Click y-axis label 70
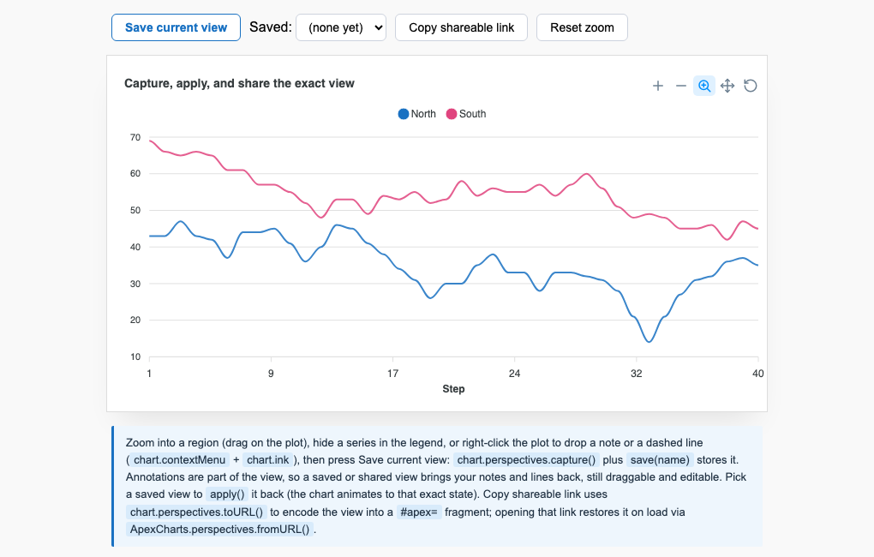Viewport: 874px width, 557px height. tap(135, 137)
